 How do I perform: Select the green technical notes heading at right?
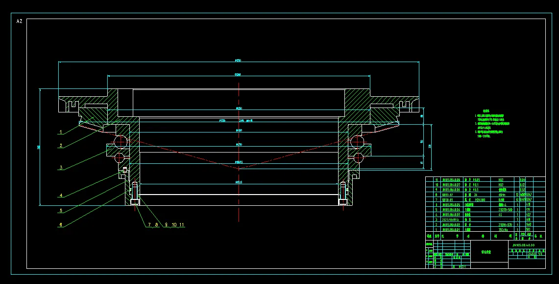[486, 111]
